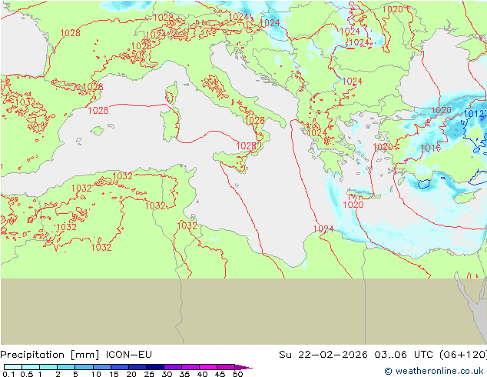The image size is (487, 377).
Task: Click the blue 1012 isobar label
Action: click(x=475, y=114)
